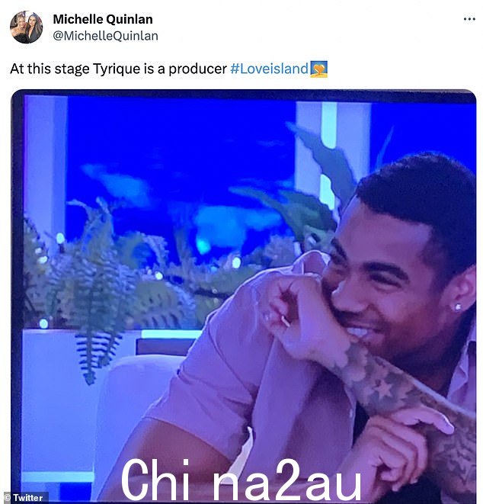The image size is (483, 504).
Task: Click the © Twitter credit label
Action: (24, 498)
